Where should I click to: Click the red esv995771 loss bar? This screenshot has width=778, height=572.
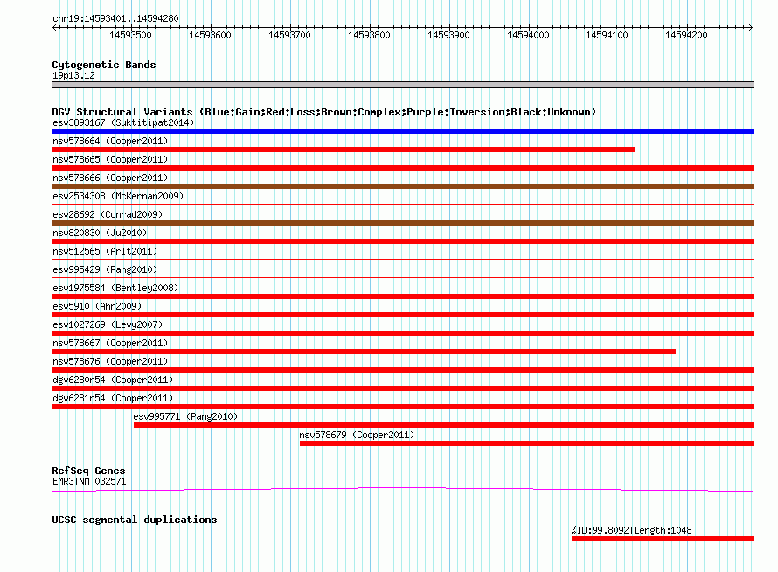click(443, 425)
